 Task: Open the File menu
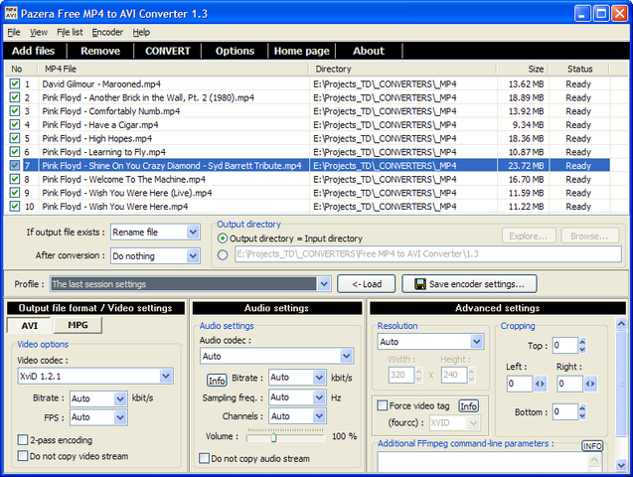[x=14, y=32]
